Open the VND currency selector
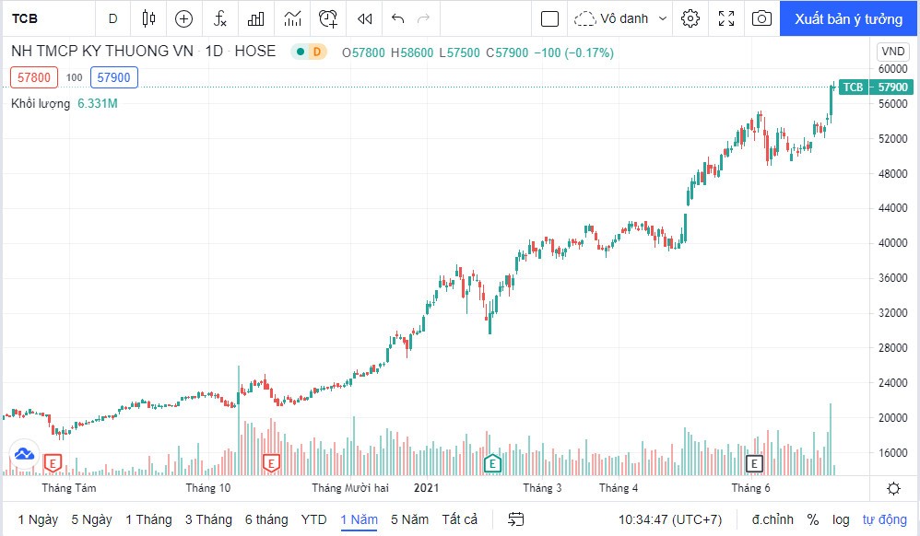 click(x=892, y=52)
